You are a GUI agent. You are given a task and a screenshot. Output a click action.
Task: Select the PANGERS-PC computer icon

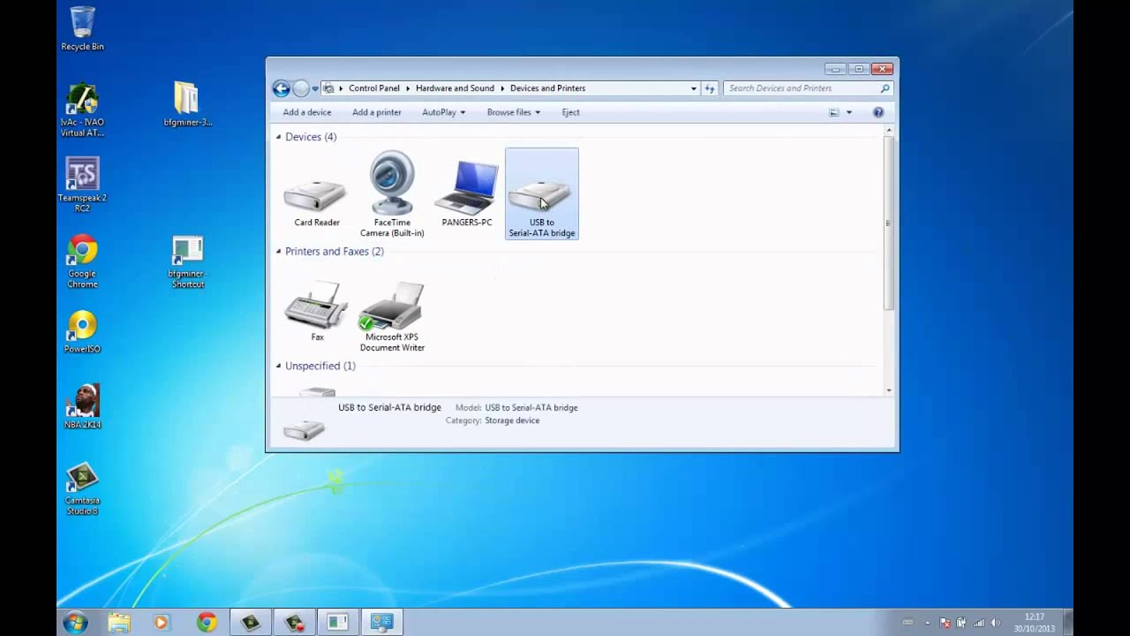tap(467, 194)
